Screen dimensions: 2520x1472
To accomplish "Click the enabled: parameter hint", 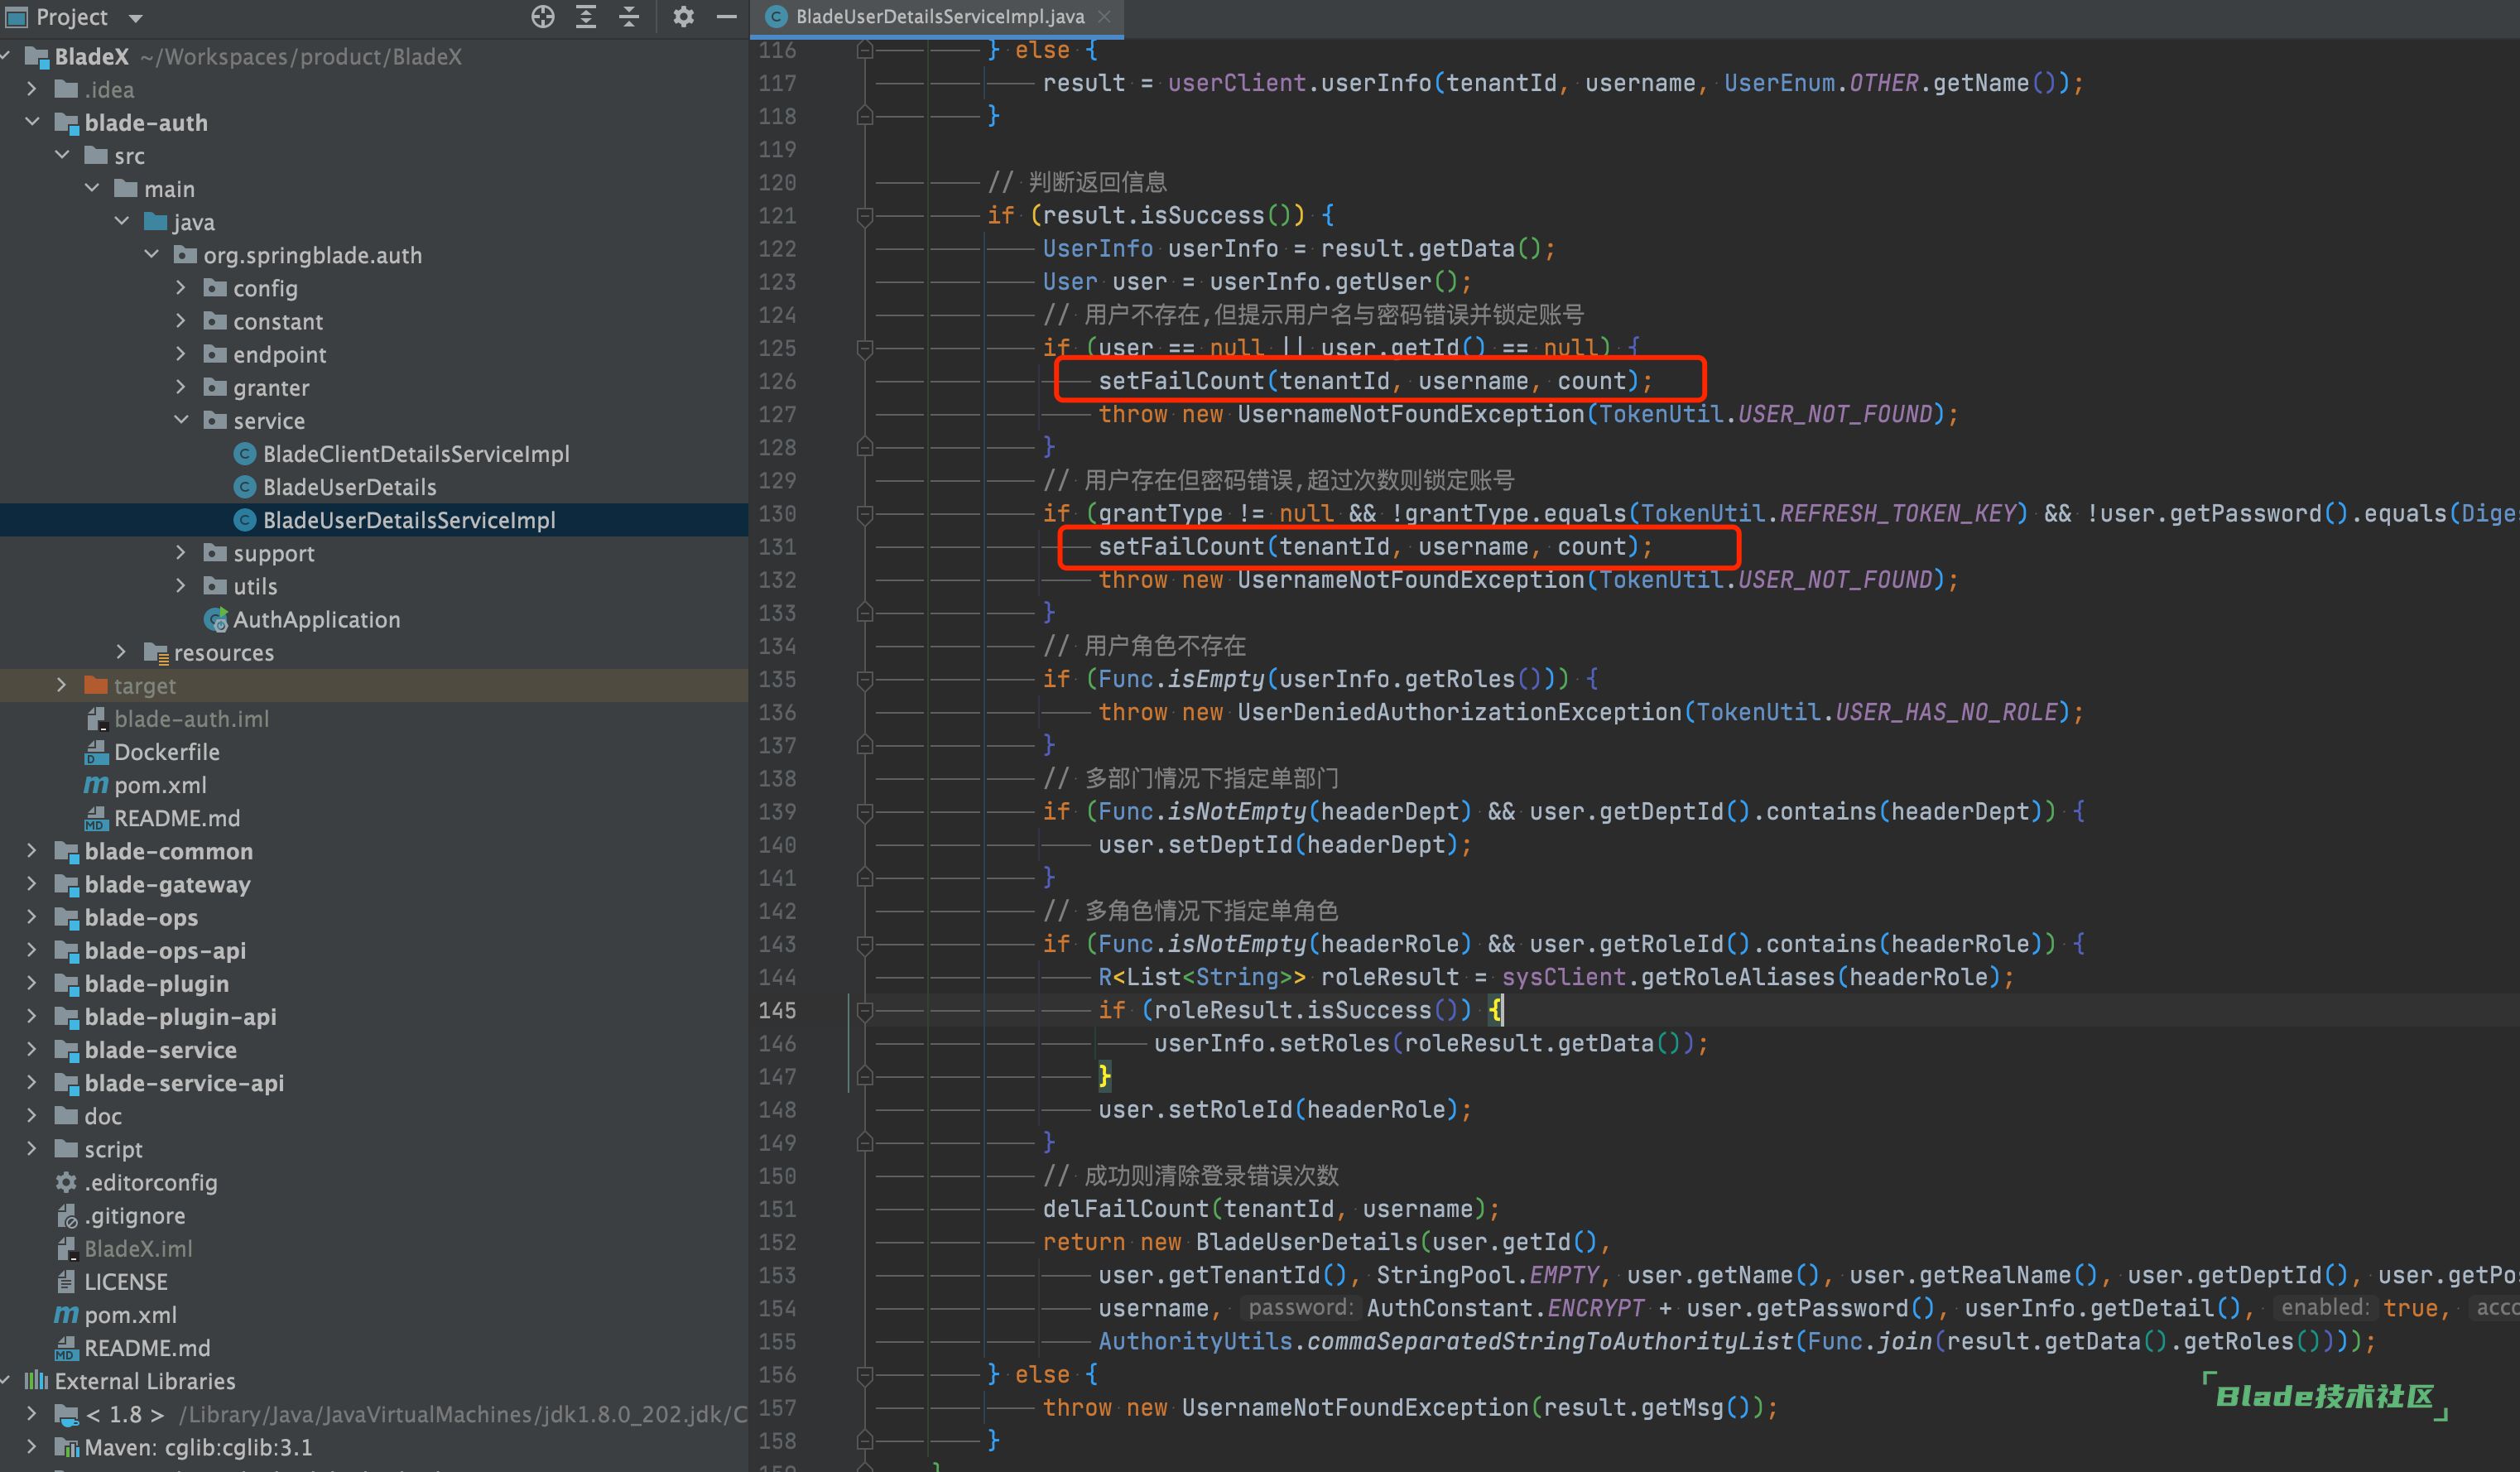I will (2324, 1308).
